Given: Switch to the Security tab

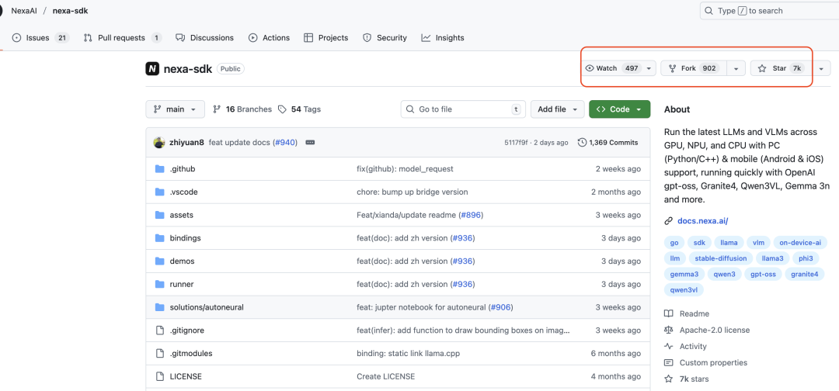Looking at the screenshot, I should click(385, 38).
